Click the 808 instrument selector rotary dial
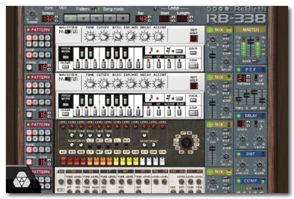294x199 pixels. pyautogui.click(x=187, y=142)
